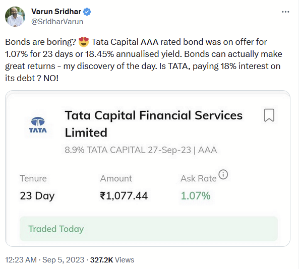Click the Ask Rate info icon
Screen dimensions: 299x269
pos(223,174)
